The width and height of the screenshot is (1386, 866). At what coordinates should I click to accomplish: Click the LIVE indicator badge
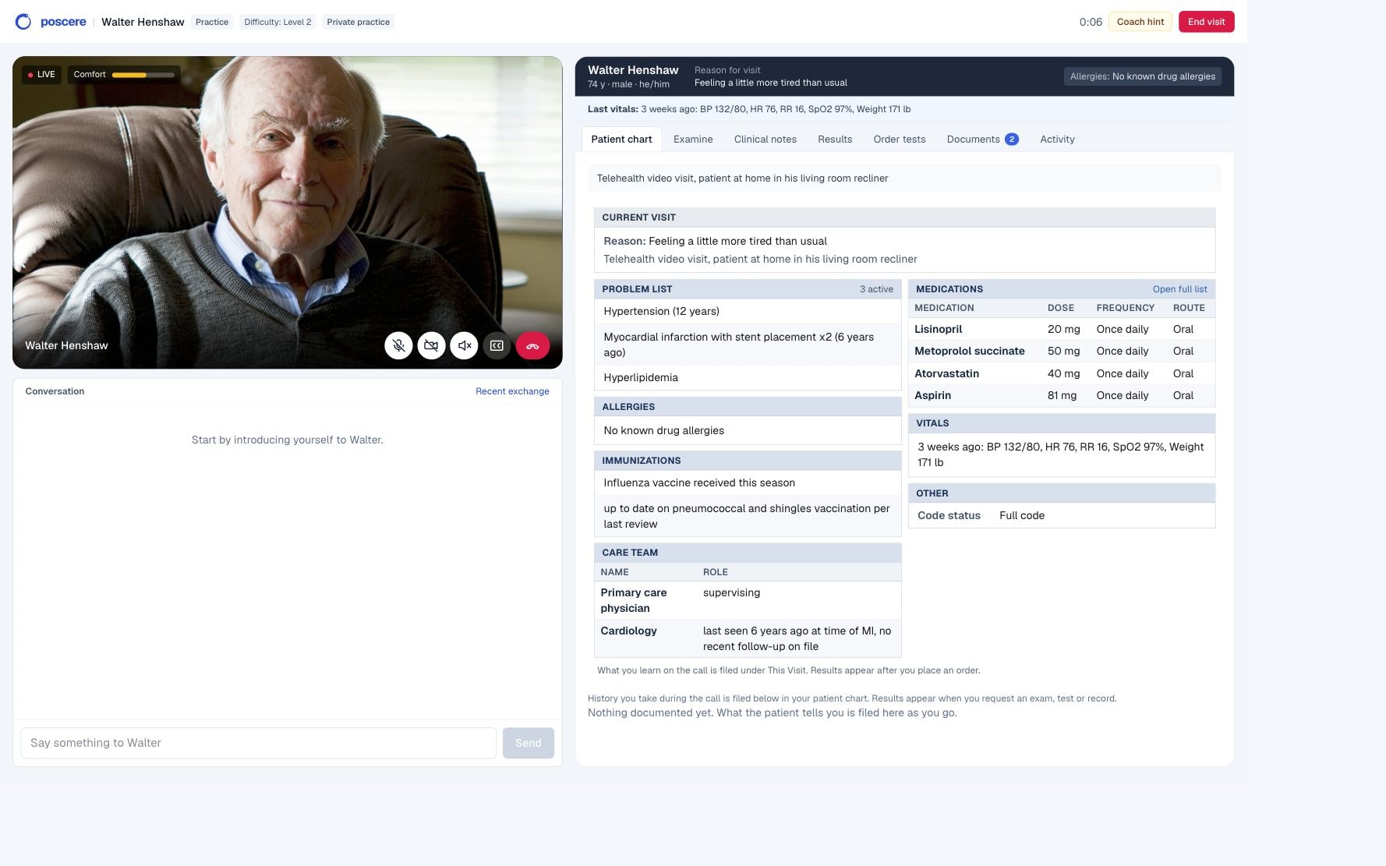click(x=41, y=75)
